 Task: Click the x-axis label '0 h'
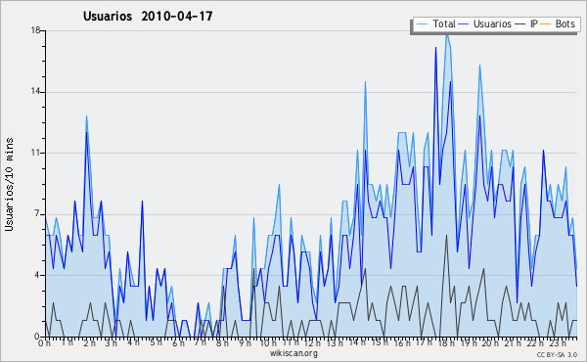[44, 343]
